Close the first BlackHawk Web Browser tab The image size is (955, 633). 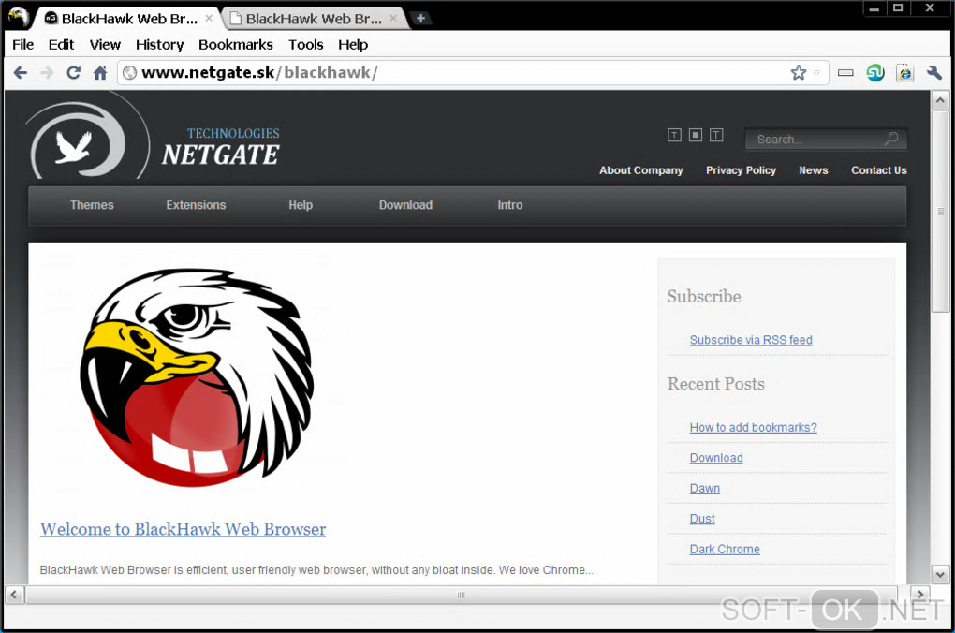click(209, 19)
